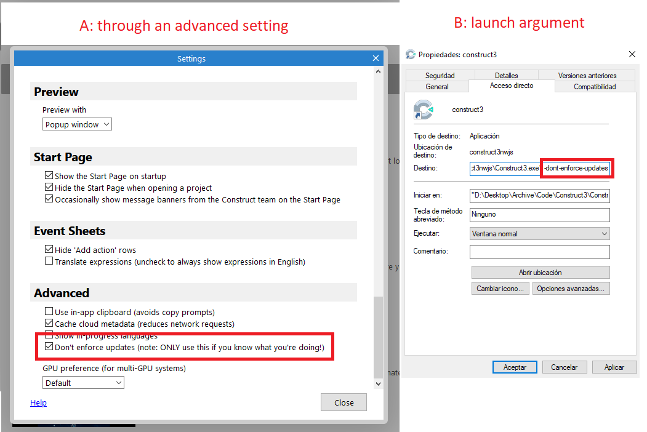Click the Settings vertical scrollbar thumb
This screenshot has height=432, width=647.
pos(378,337)
